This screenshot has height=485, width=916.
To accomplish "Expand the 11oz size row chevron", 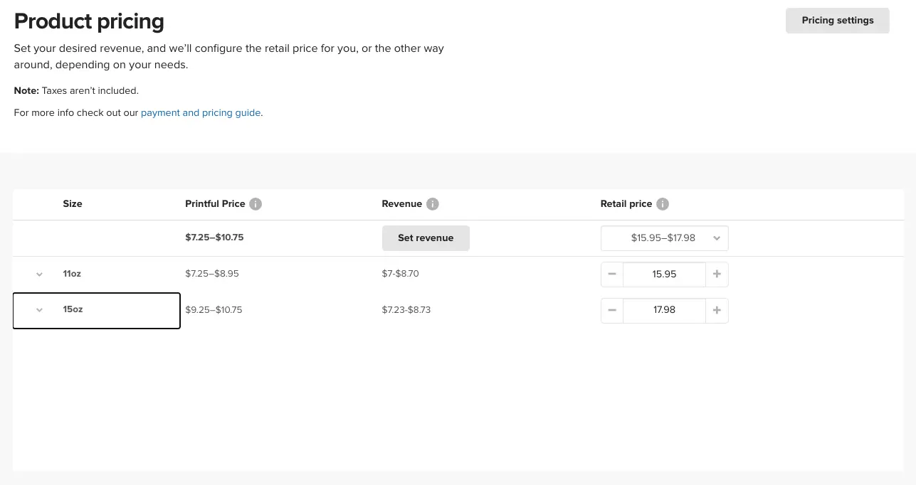I will [40, 275].
